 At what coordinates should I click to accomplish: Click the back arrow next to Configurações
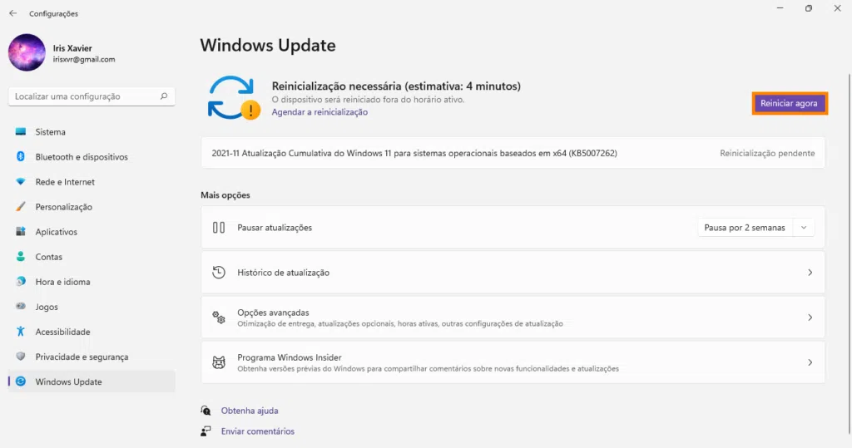13,13
